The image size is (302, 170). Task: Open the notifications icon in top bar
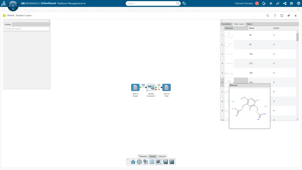[x=264, y=3]
